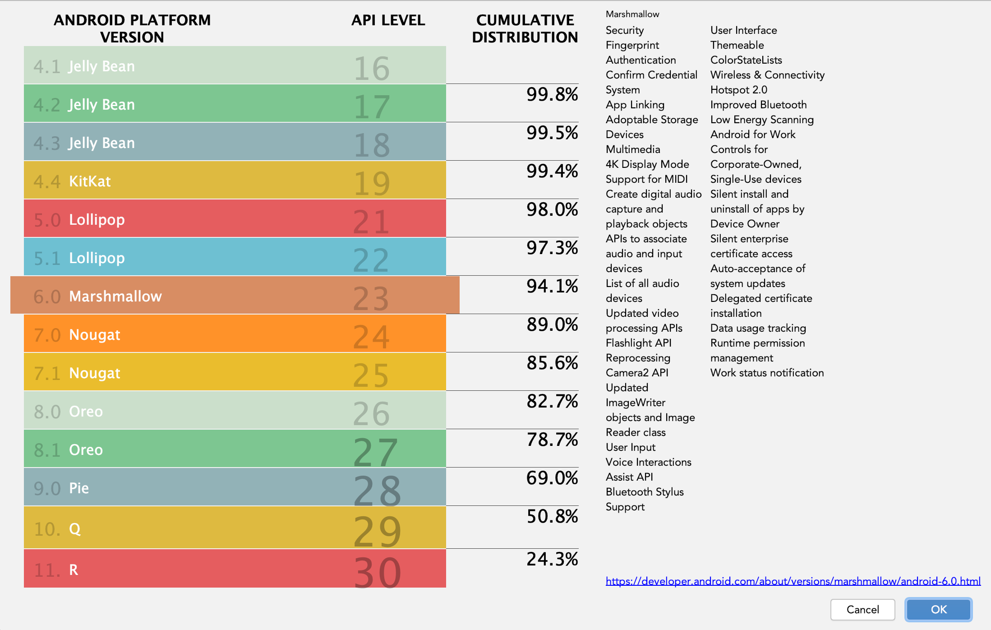The image size is (991, 630).
Task: Click the Cancel button
Action: [x=862, y=610]
